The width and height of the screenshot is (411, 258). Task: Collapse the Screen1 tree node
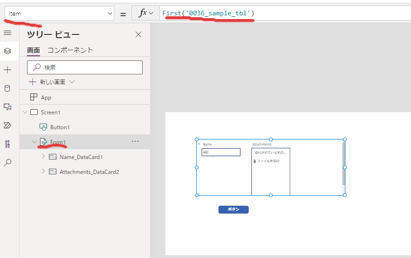pos(25,112)
